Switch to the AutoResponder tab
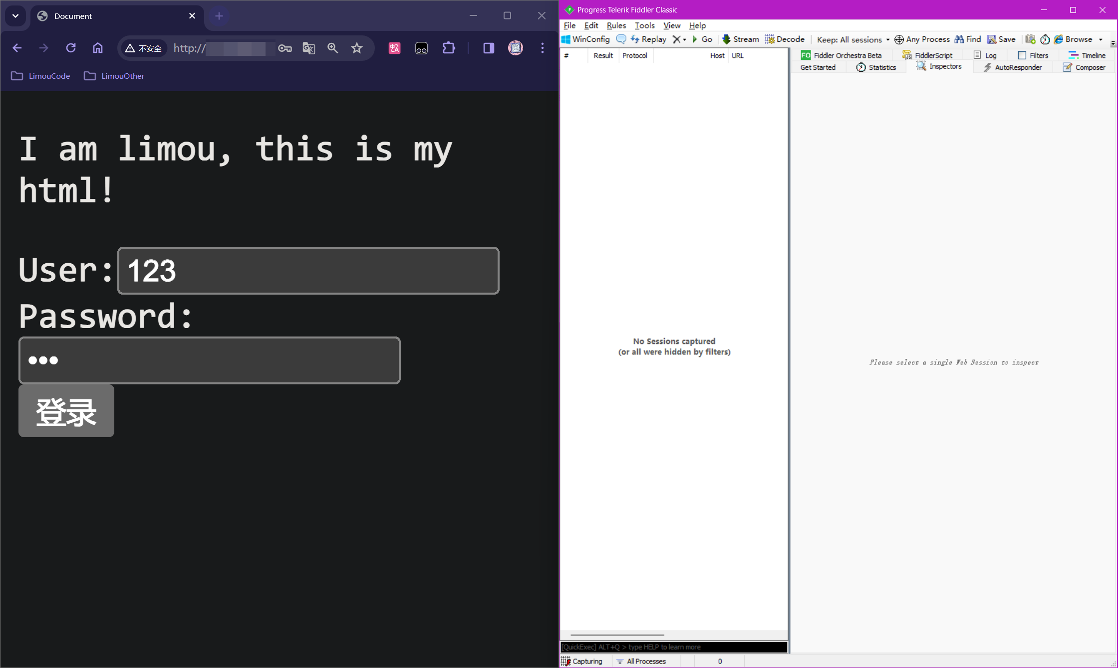Viewport: 1118px width, 668px height. (1012, 67)
